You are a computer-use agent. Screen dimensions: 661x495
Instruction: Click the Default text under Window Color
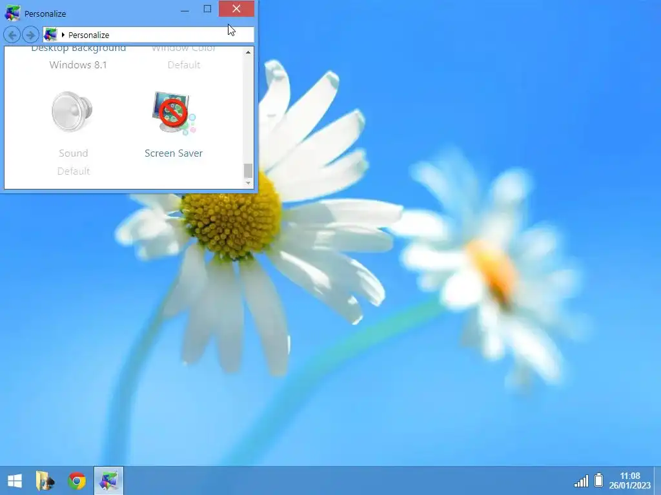184,65
